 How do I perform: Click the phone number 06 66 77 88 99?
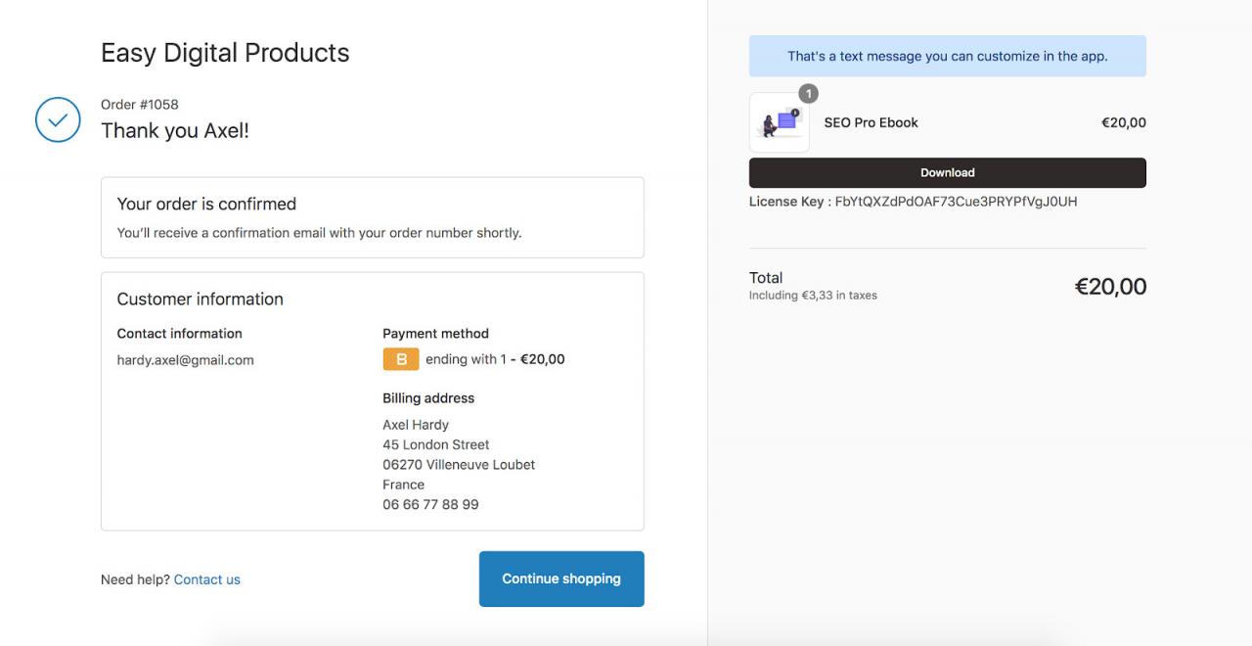pos(430,505)
